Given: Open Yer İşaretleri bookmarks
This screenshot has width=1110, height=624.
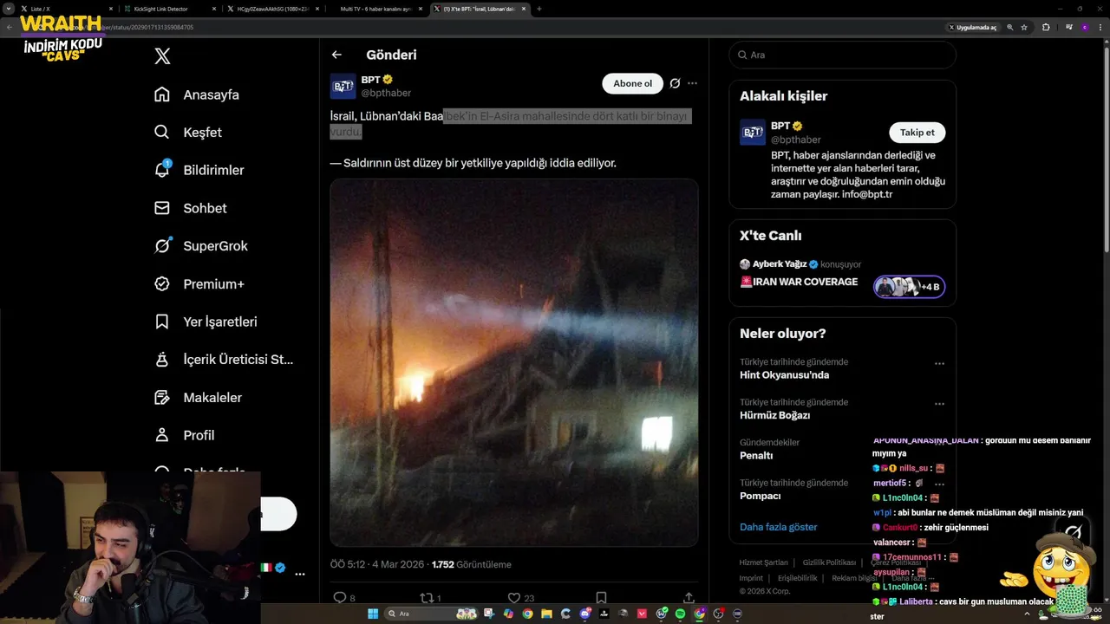Looking at the screenshot, I should [x=206, y=322].
